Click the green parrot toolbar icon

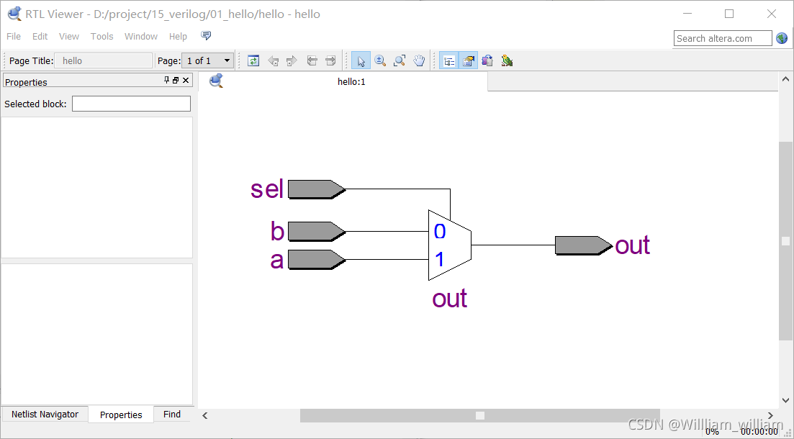point(507,60)
